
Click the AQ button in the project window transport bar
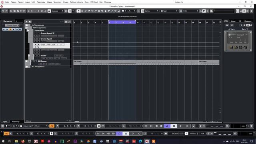pos(52,126)
